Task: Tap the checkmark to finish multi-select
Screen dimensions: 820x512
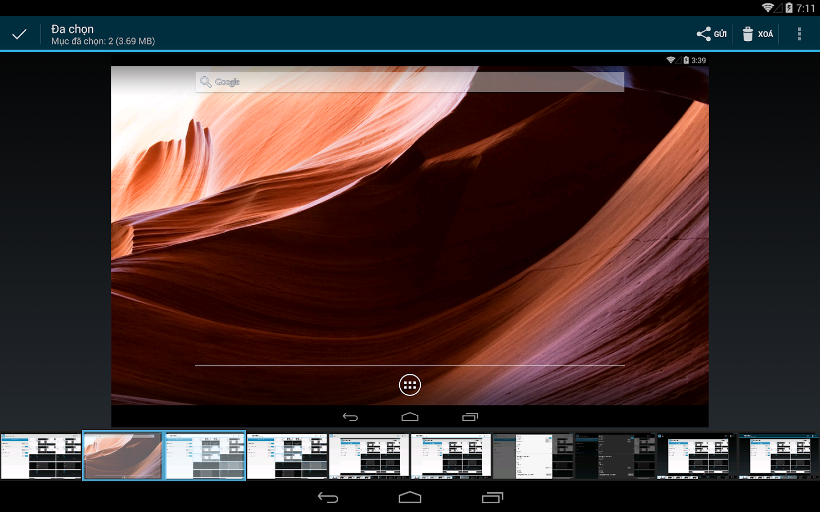Action: pos(19,34)
